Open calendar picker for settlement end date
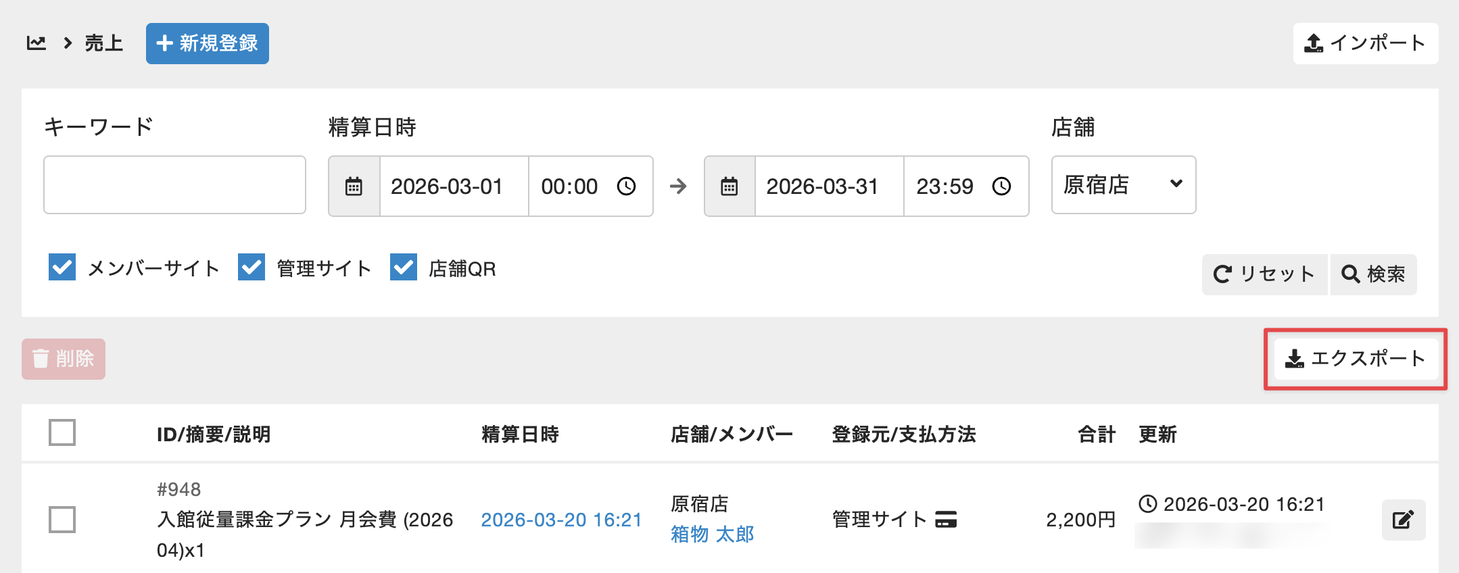1459x573 pixels. pyautogui.click(x=728, y=186)
